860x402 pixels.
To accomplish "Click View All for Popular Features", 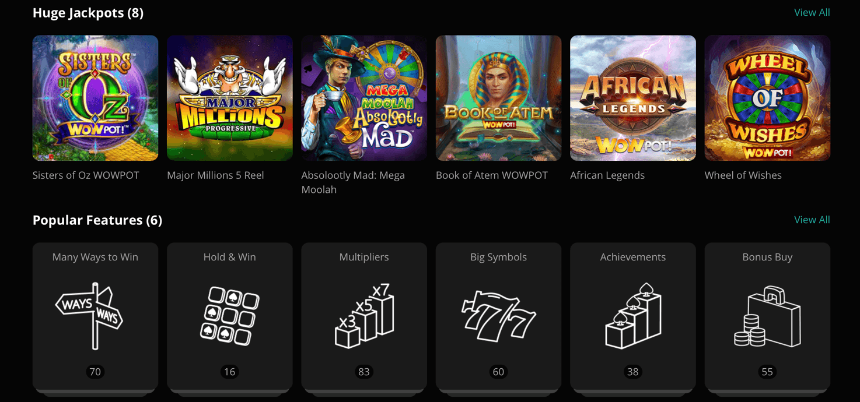I will tap(812, 220).
